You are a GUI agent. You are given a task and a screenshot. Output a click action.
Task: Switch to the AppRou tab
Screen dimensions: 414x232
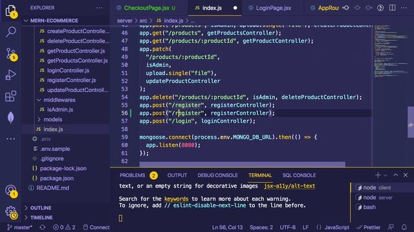pos(325,8)
